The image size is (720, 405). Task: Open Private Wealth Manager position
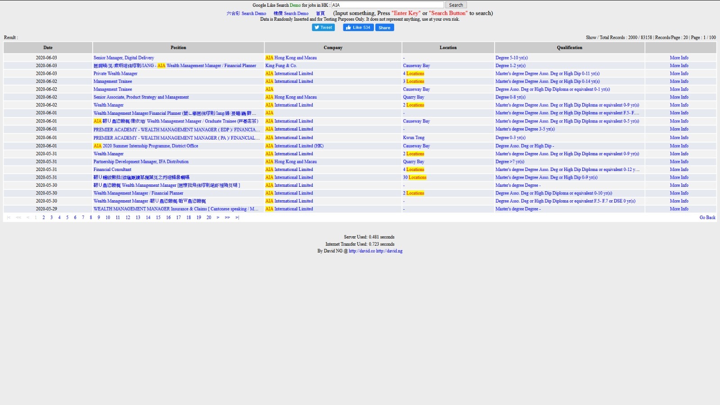click(116, 73)
